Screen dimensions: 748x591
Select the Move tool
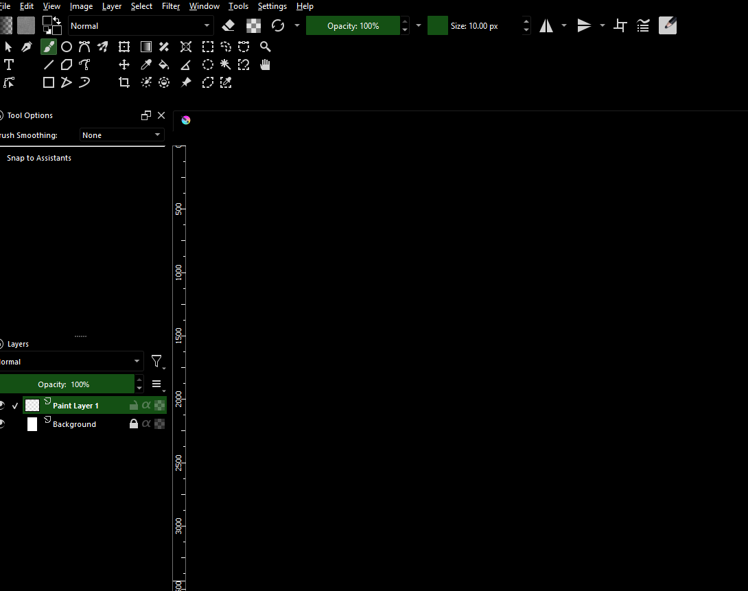click(x=124, y=65)
